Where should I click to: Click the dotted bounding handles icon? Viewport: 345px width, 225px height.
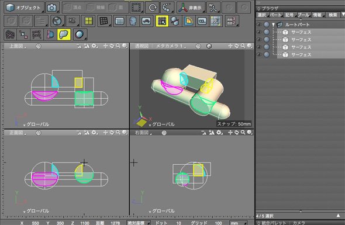[37, 34]
